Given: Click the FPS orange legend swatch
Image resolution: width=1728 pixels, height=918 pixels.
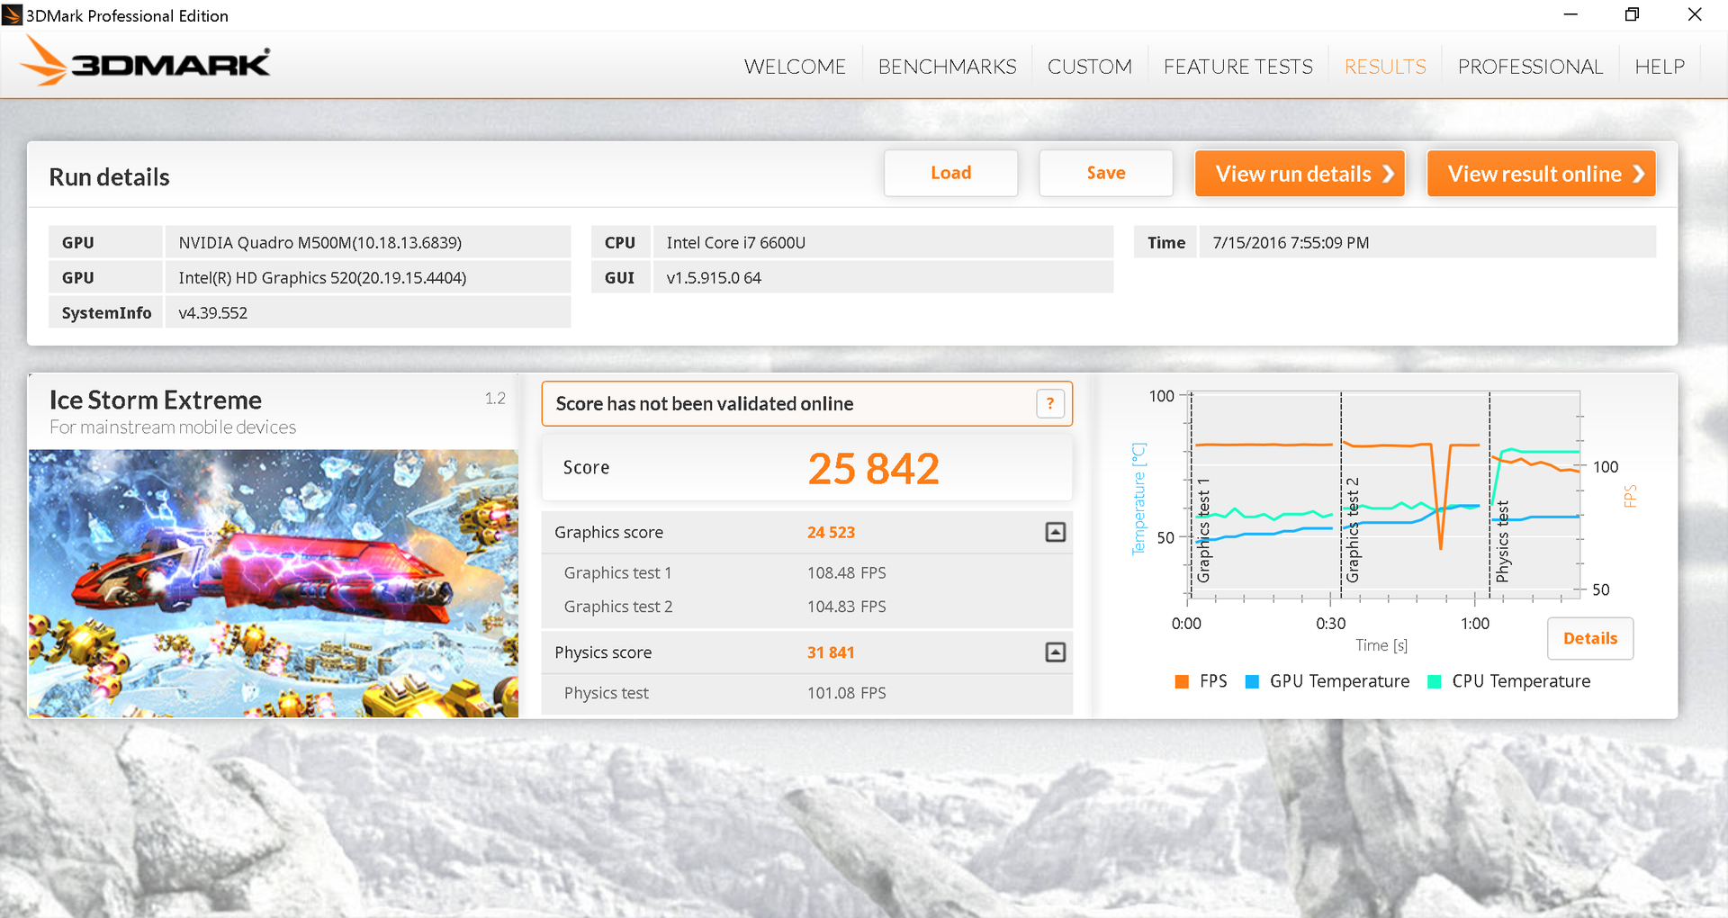Looking at the screenshot, I should [1182, 681].
